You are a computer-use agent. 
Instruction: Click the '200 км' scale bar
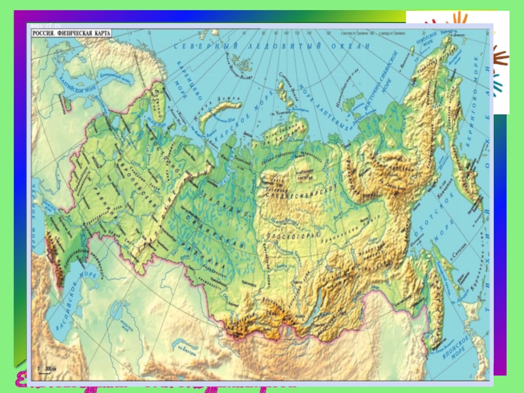pyautogui.click(x=47, y=369)
